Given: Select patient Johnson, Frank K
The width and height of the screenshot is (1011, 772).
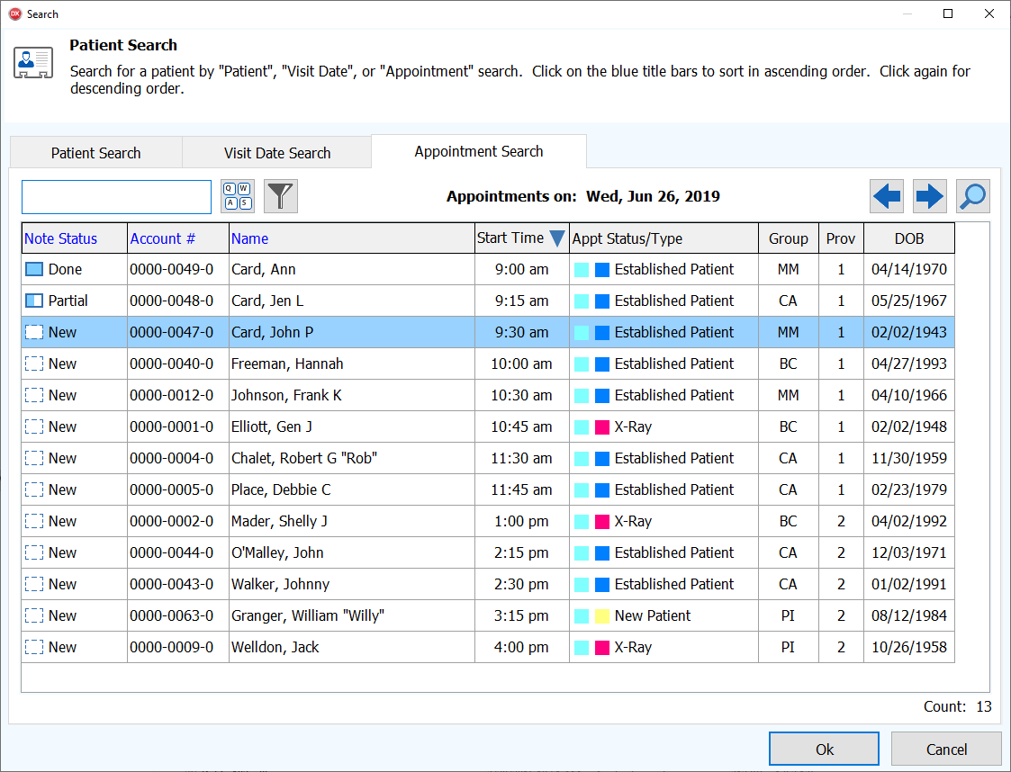Looking at the screenshot, I should pos(286,395).
